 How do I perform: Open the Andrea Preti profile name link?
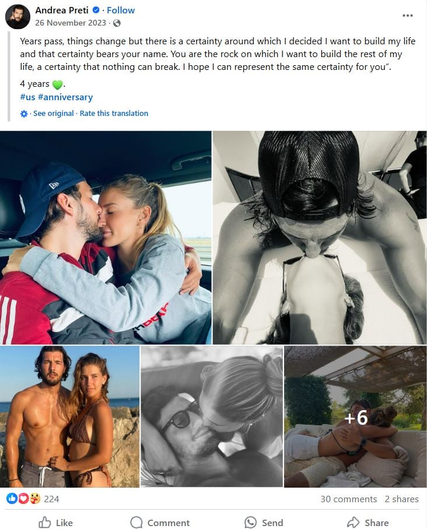coord(62,10)
